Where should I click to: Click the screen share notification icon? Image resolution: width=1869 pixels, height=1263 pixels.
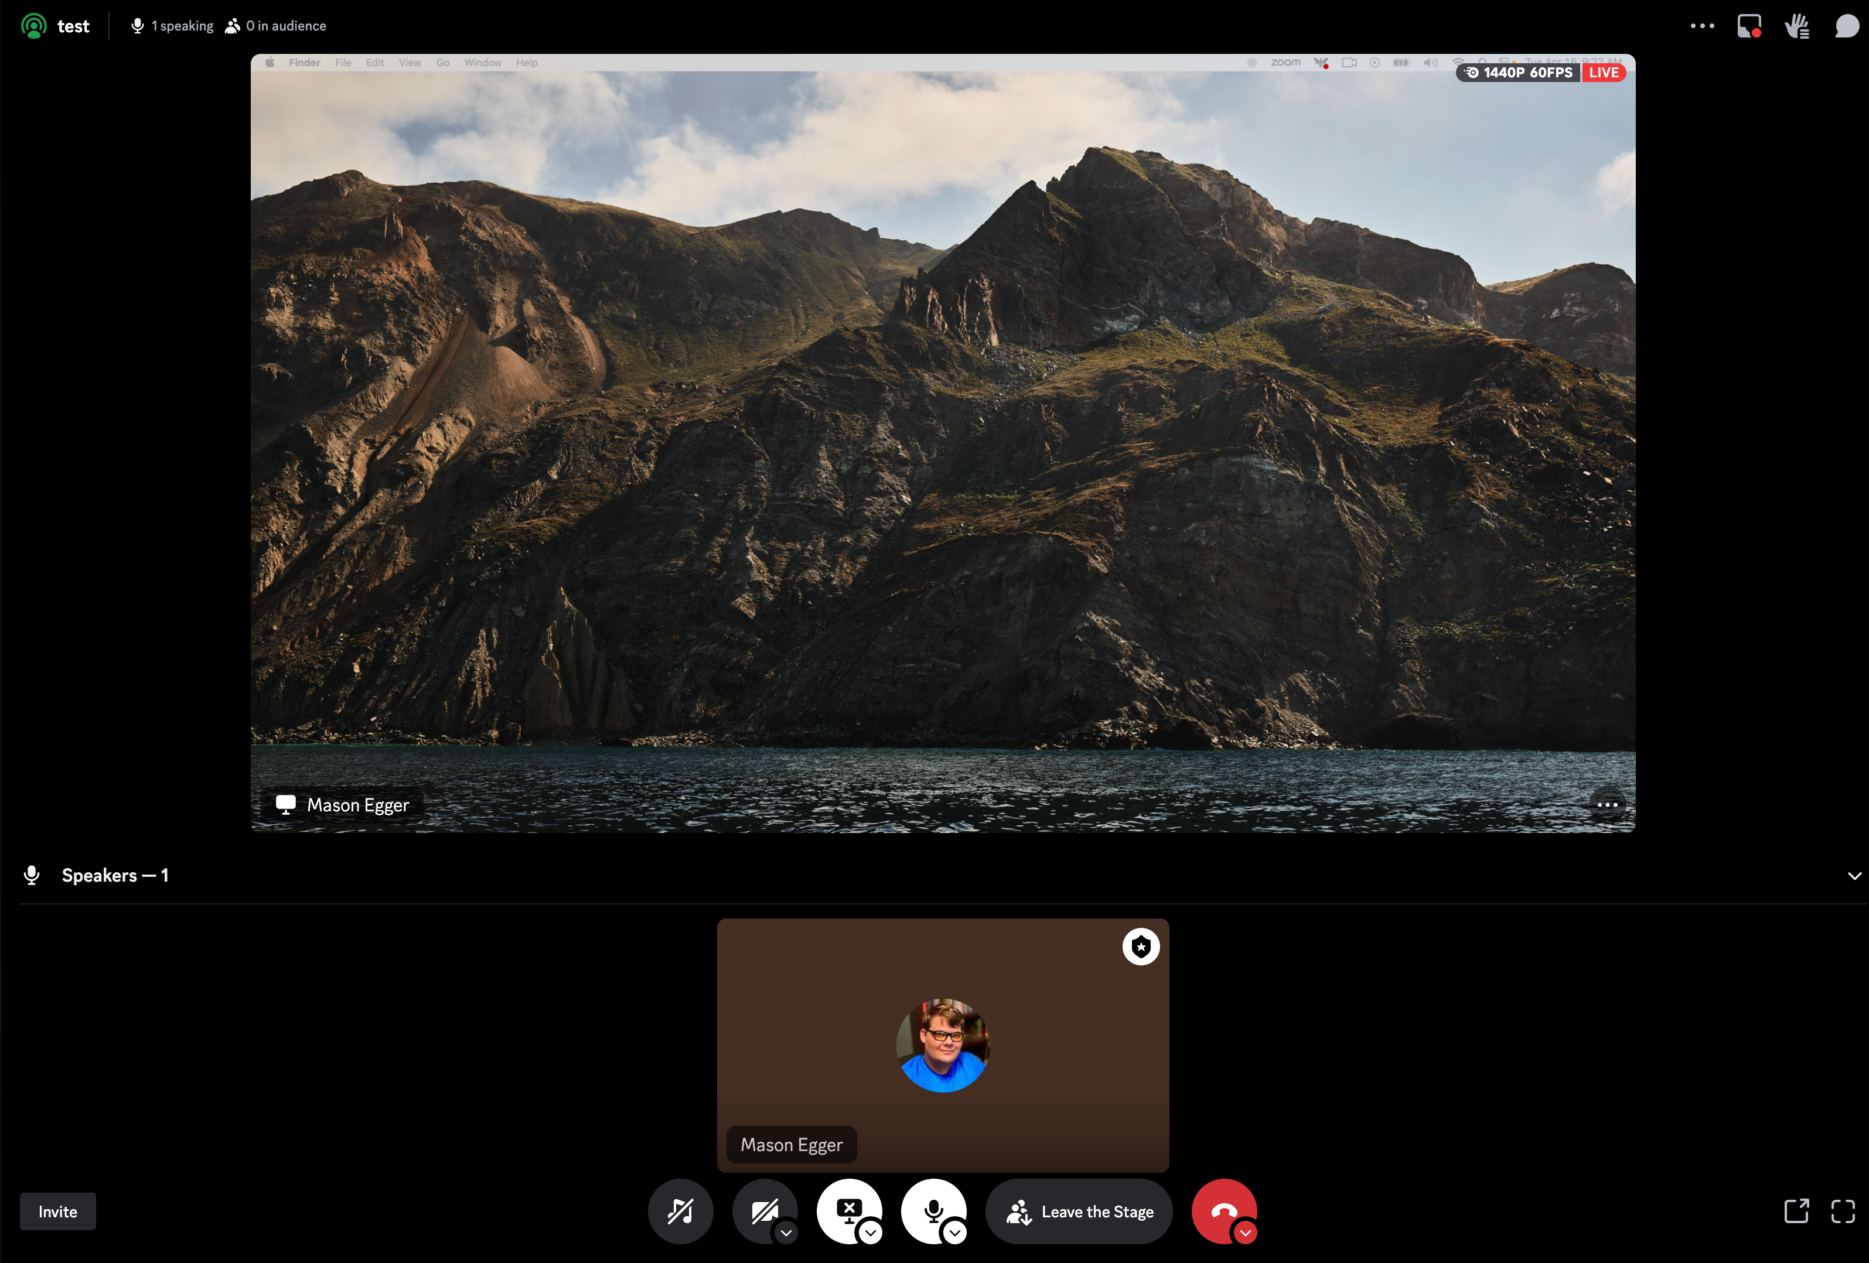click(1749, 26)
